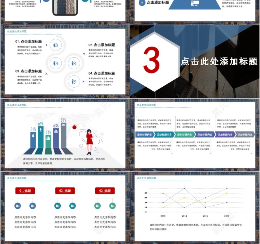The height and width of the screenshot is (244, 260).
Task: Select the lock icon on the 51% column
Action: (x=33, y=135)
